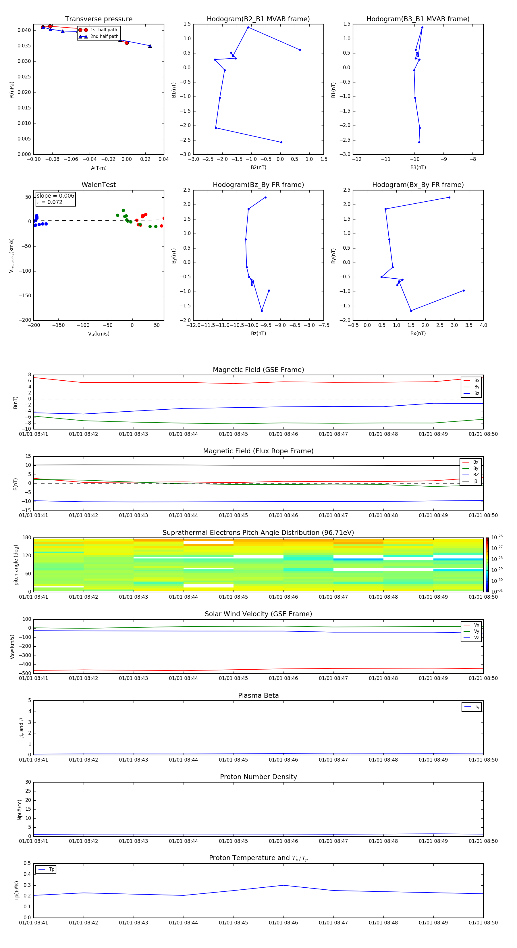This screenshot has height=948, width=517.
Task: Select 'By' in the GSE magnetic field legend
Action: [471, 387]
